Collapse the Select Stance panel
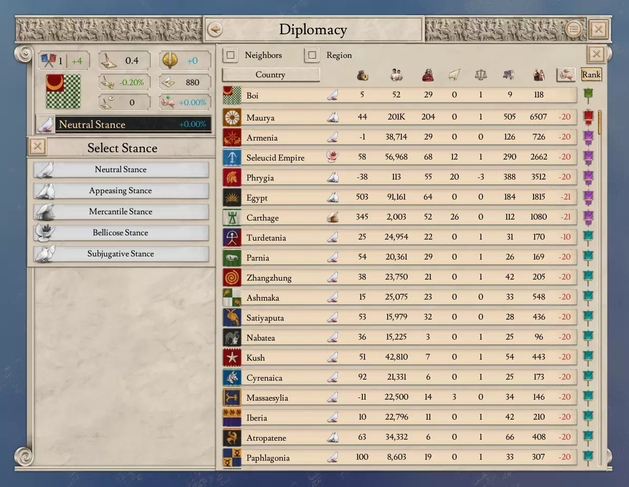 coord(38,147)
